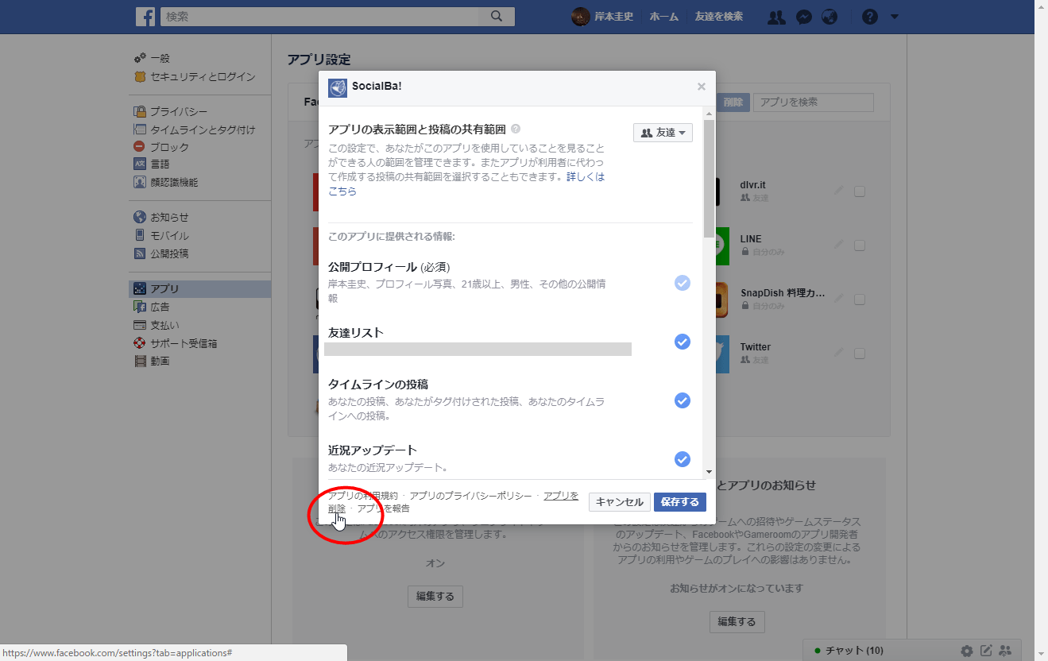Screen dimensions: 1048x661
Task: Click the アプリを報告 link
Action: click(383, 508)
